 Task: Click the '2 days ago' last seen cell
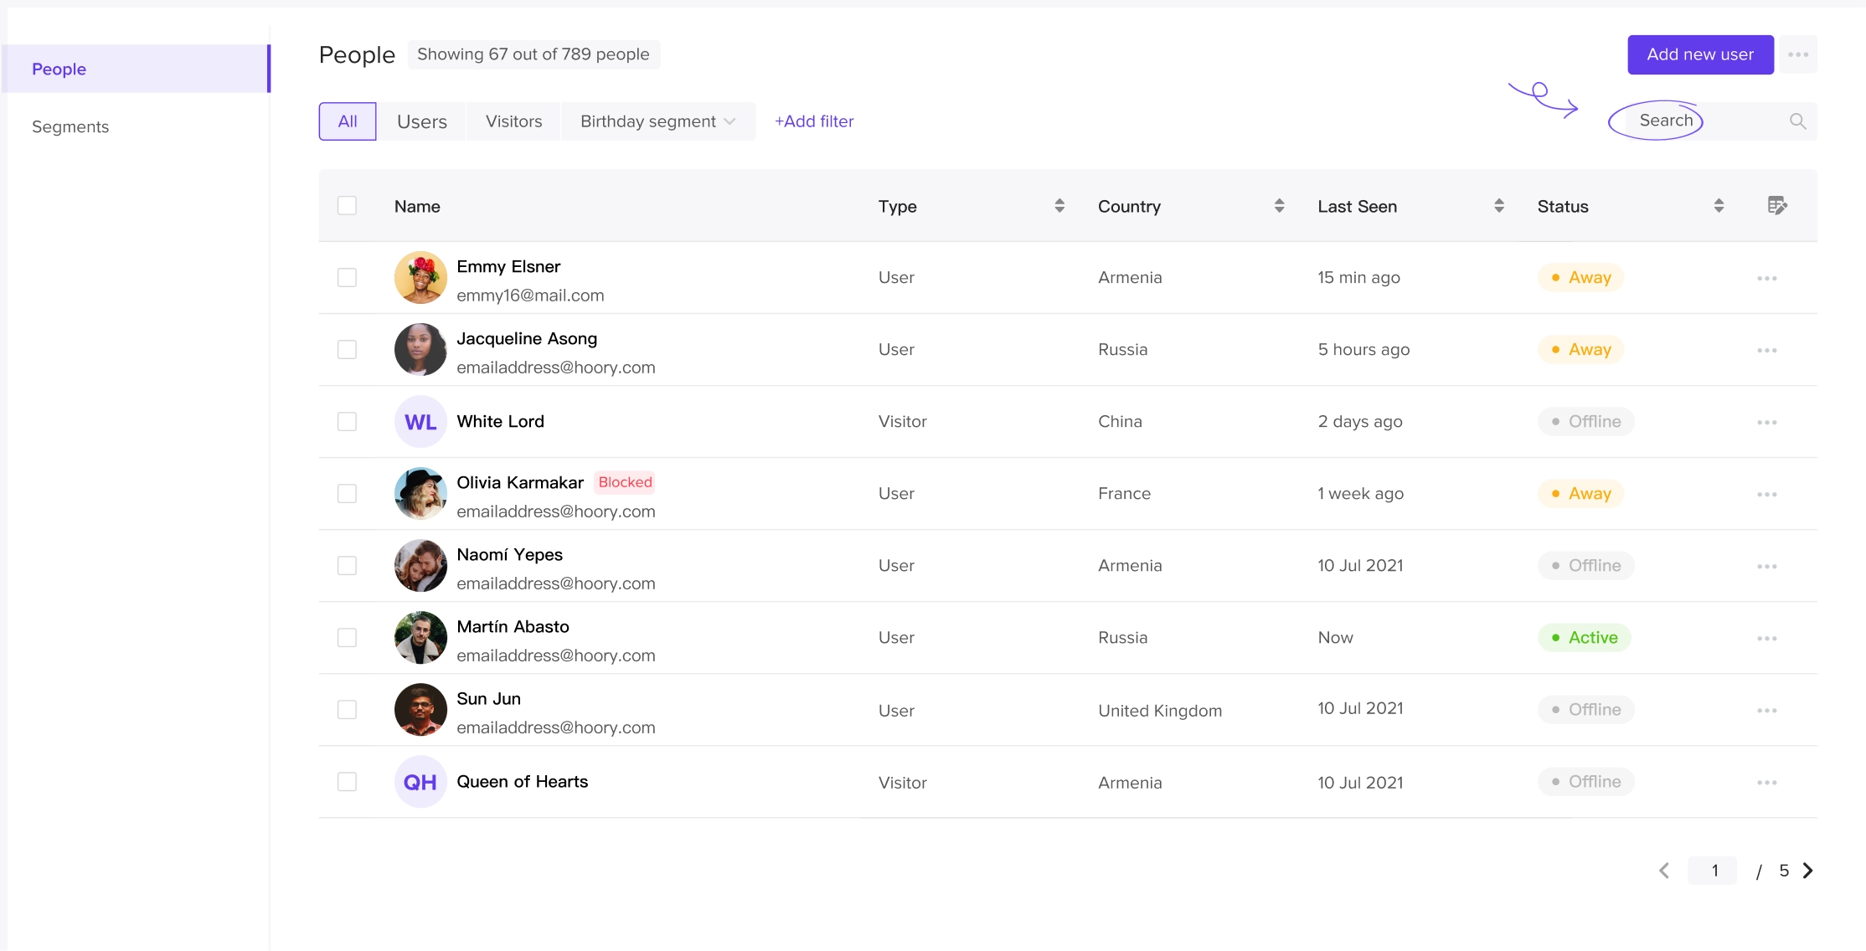1360,422
